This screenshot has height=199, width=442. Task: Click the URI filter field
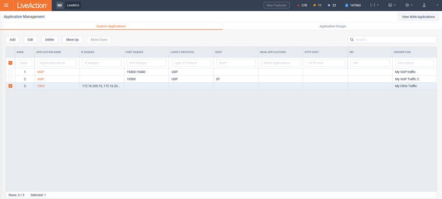[x=370, y=63]
